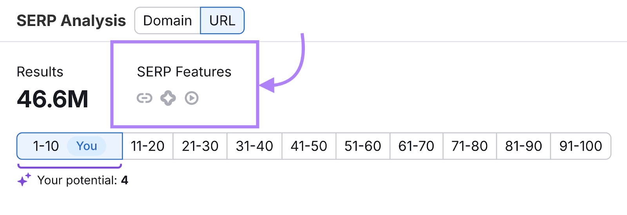This screenshot has width=627, height=215.
Task: Open the 11-20 results tab
Action: [147, 146]
